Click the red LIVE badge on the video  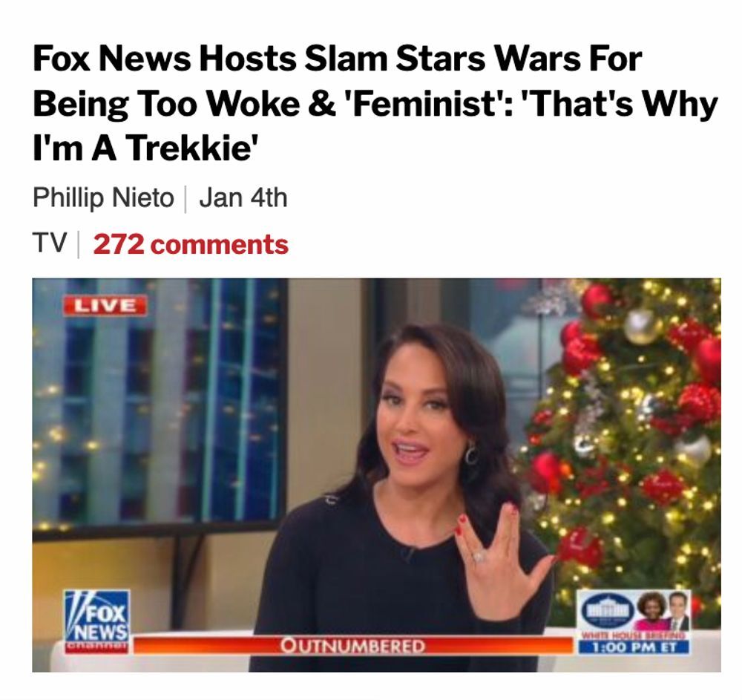tap(105, 305)
